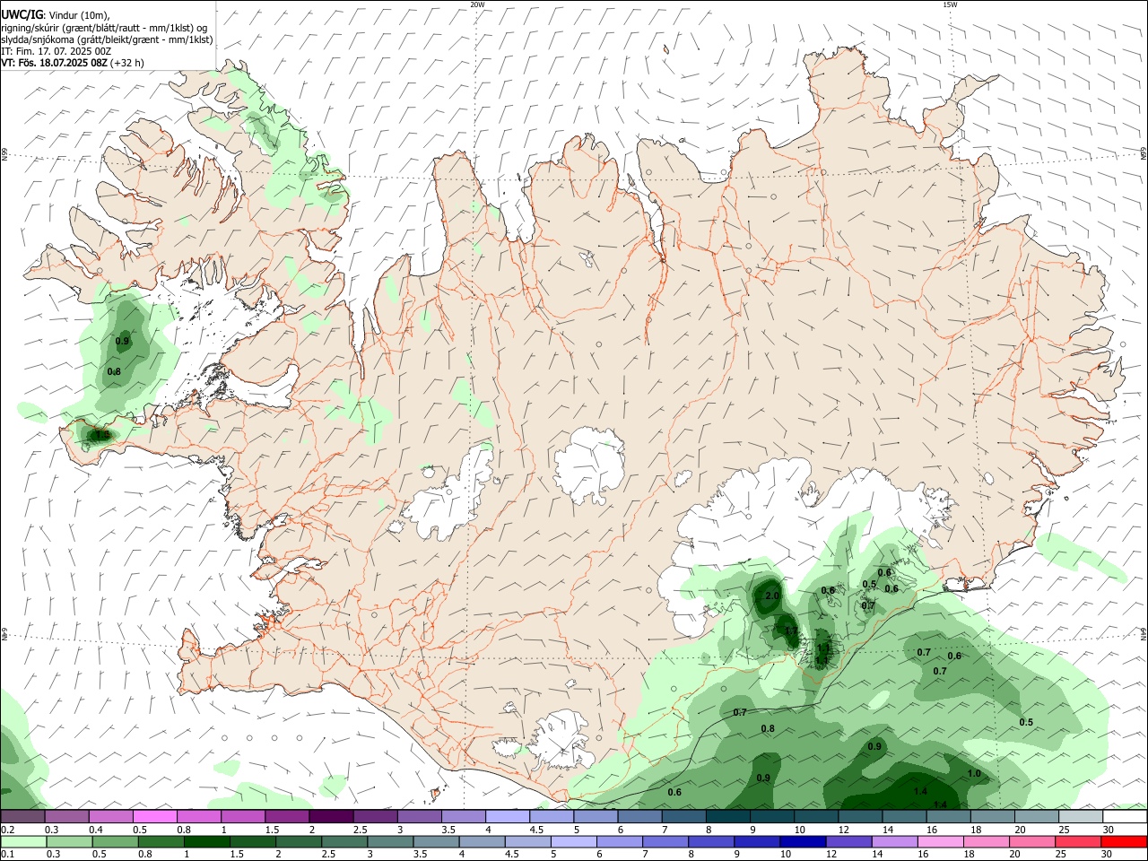Click the '0.1' label in the rain scale
1148x861 pixels.
tap(7, 855)
